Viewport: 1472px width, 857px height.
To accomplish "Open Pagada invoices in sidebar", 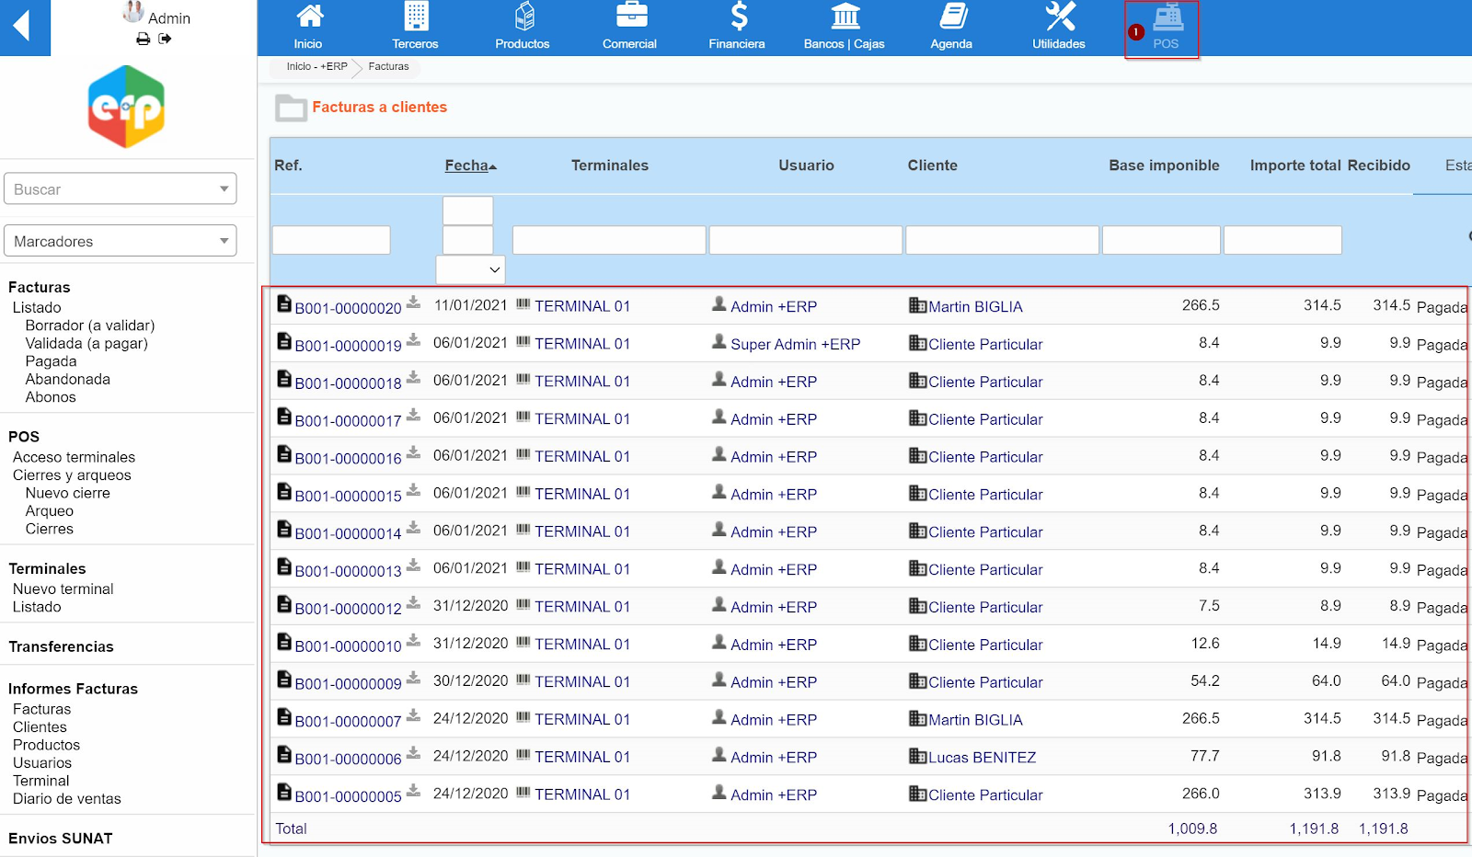I will coord(51,361).
